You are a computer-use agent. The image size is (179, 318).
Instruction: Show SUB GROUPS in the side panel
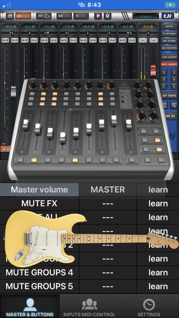169,41
